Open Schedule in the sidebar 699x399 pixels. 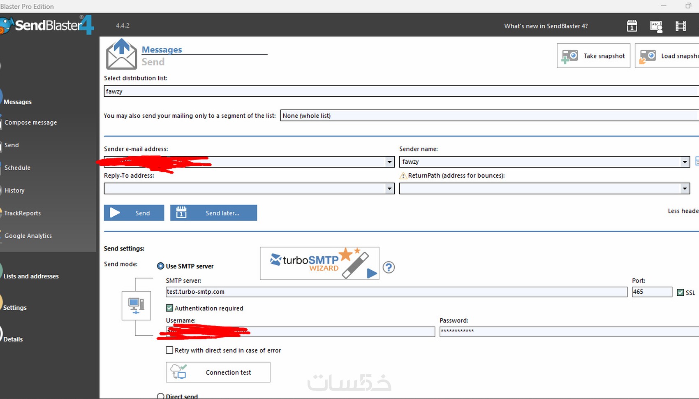coord(17,167)
